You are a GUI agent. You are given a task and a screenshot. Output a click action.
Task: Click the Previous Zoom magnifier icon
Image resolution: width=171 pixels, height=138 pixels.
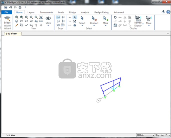click(x=26, y=17)
